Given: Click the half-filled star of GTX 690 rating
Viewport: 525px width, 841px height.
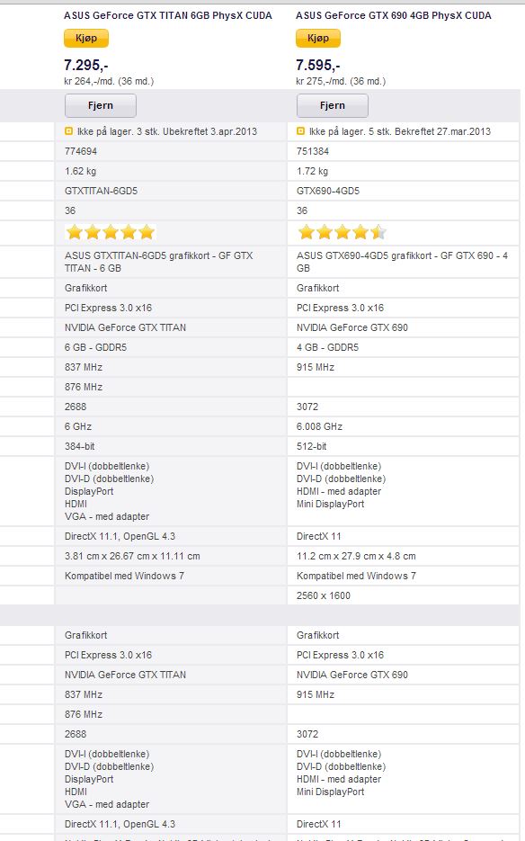Looking at the screenshot, I should tap(378, 232).
